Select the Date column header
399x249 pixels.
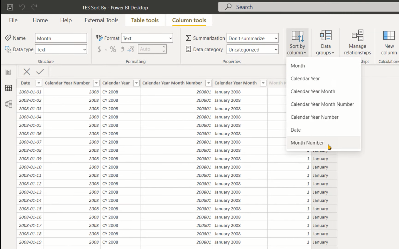pyautogui.click(x=25, y=83)
